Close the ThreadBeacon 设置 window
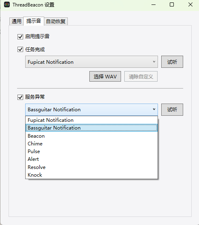Screen dimensions: 199x225 click(190, 4)
